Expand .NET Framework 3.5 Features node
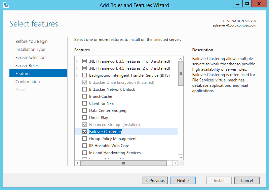This screenshot has width=269, height=190. tap(77, 61)
